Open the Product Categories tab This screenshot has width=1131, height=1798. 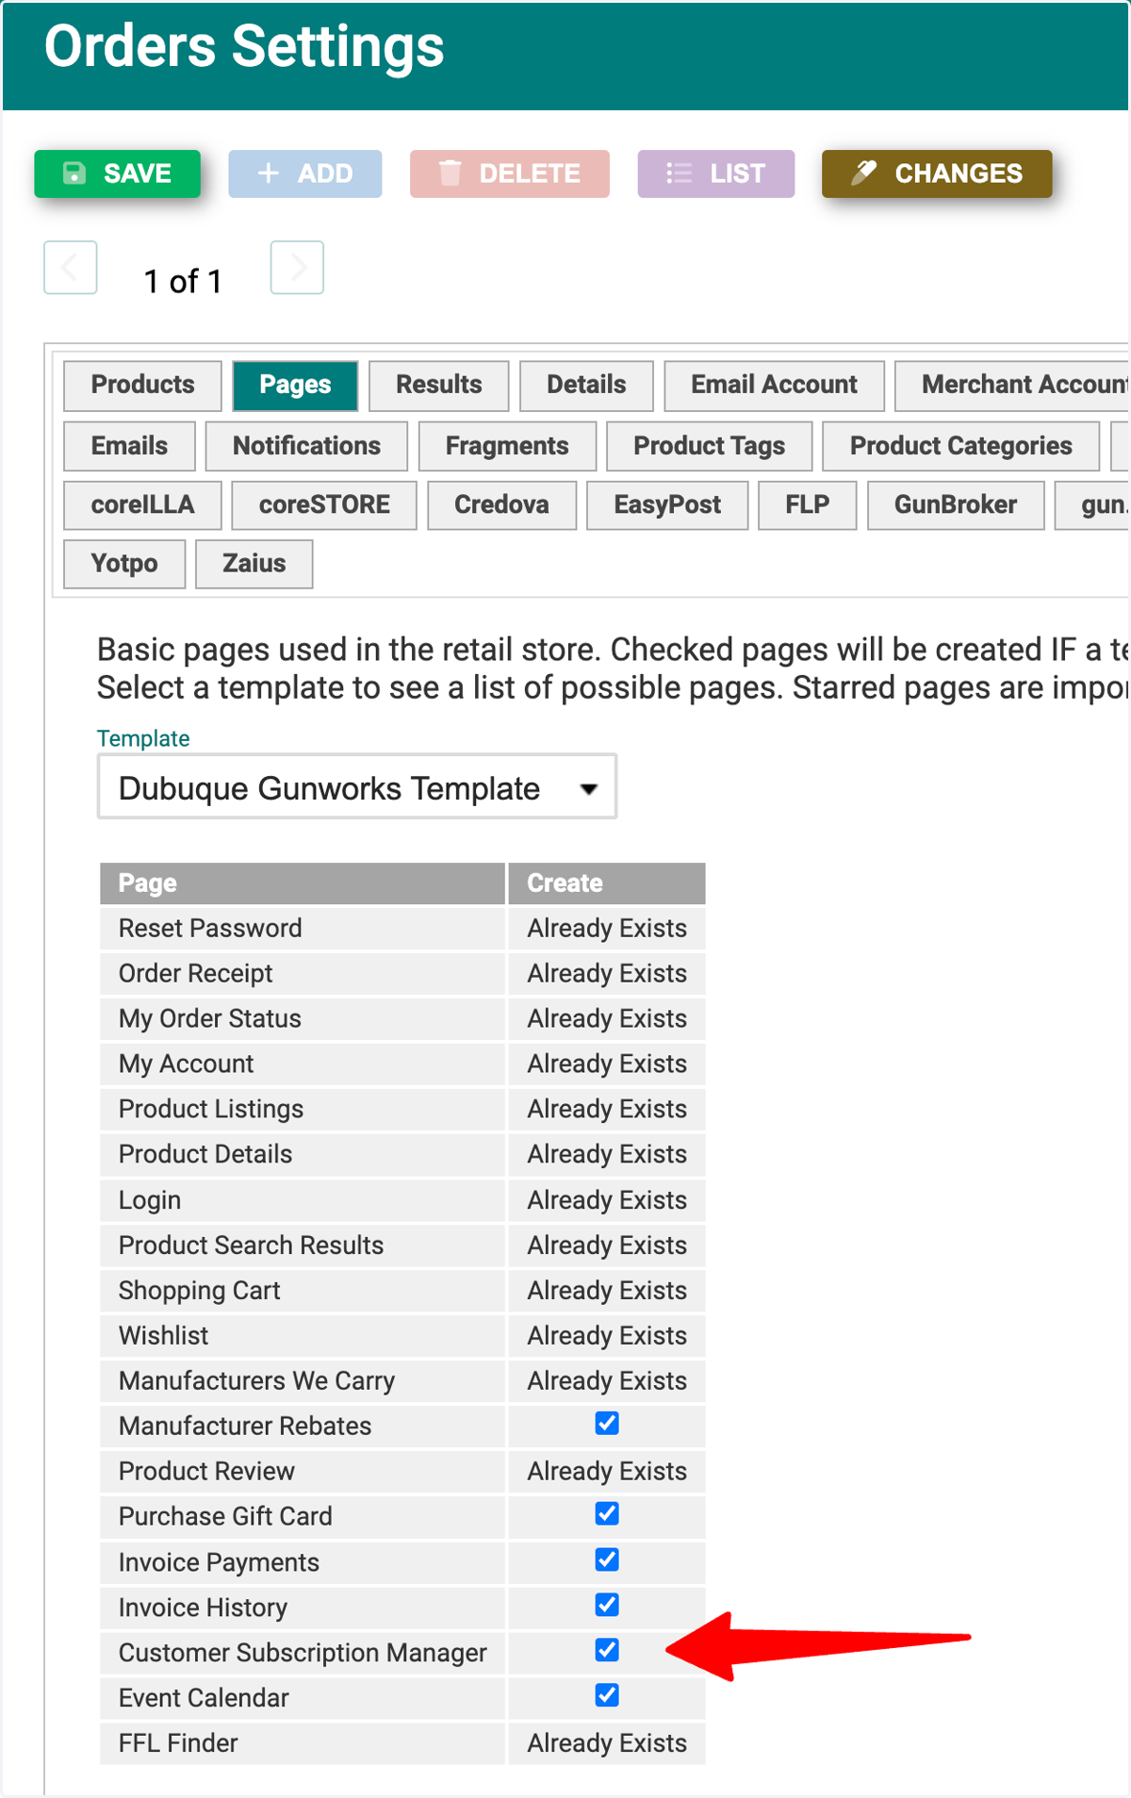point(960,446)
